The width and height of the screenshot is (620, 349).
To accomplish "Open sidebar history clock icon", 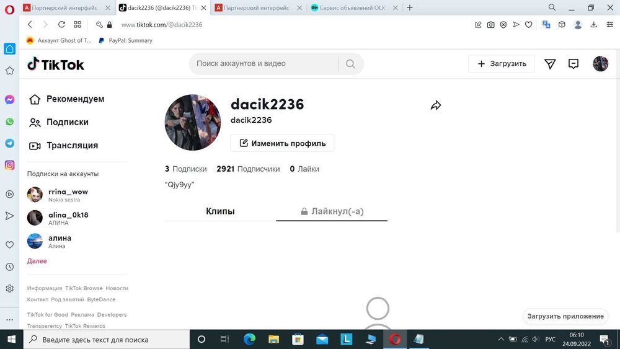I will tap(9, 267).
